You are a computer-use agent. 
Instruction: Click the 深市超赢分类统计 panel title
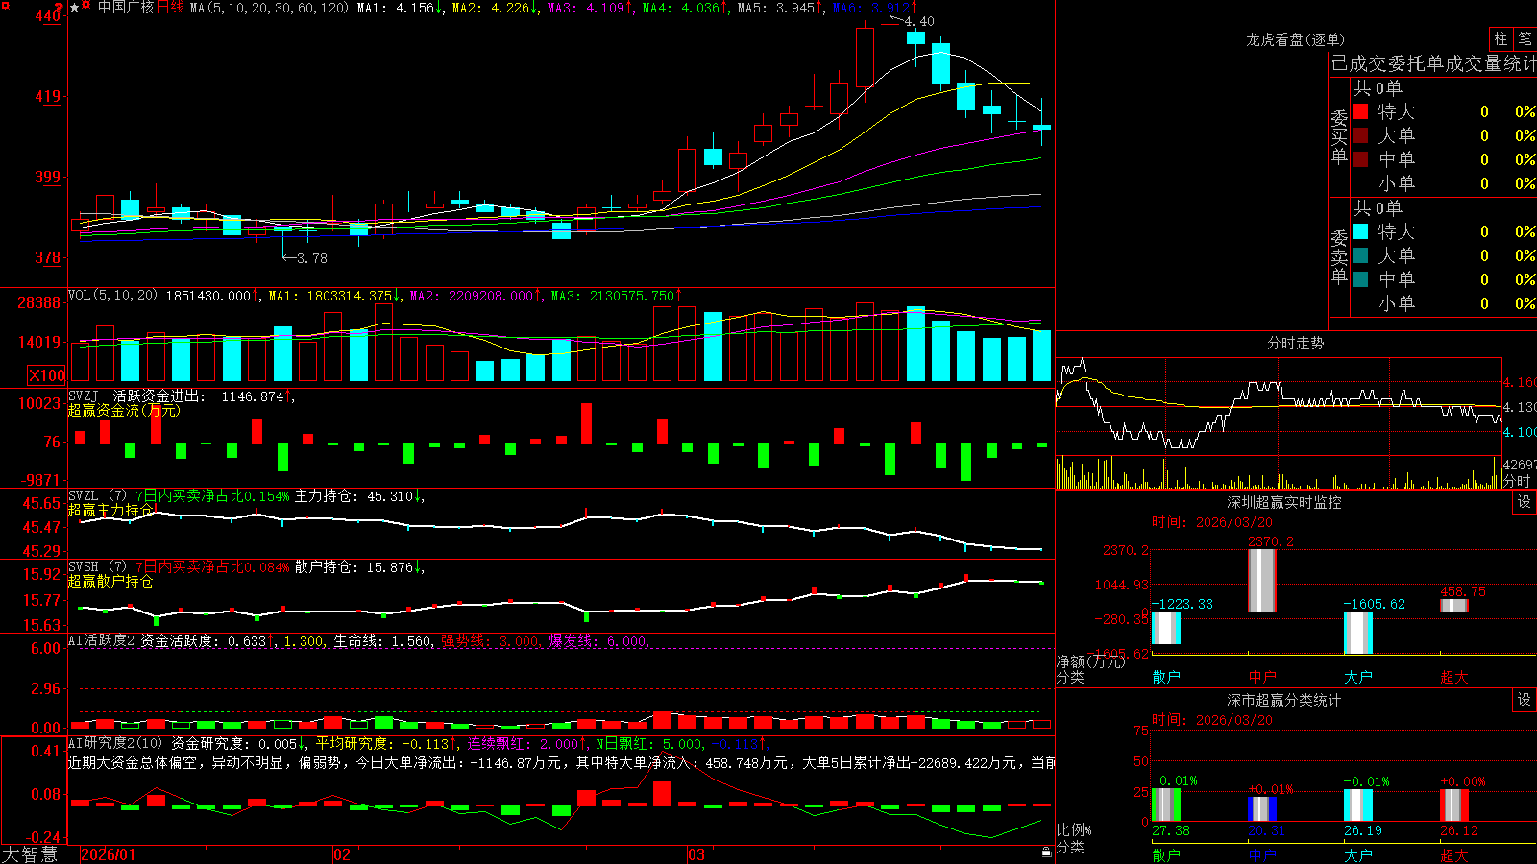click(1284, 700)
